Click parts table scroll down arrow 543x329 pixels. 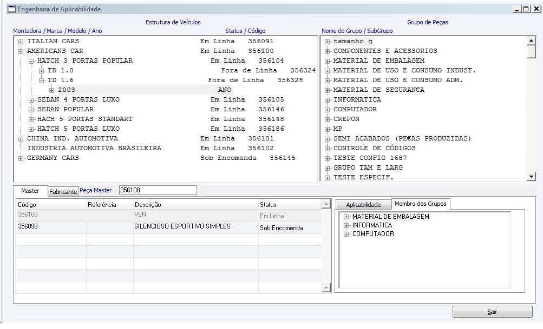pyautogui.click(x=326, y=287)
